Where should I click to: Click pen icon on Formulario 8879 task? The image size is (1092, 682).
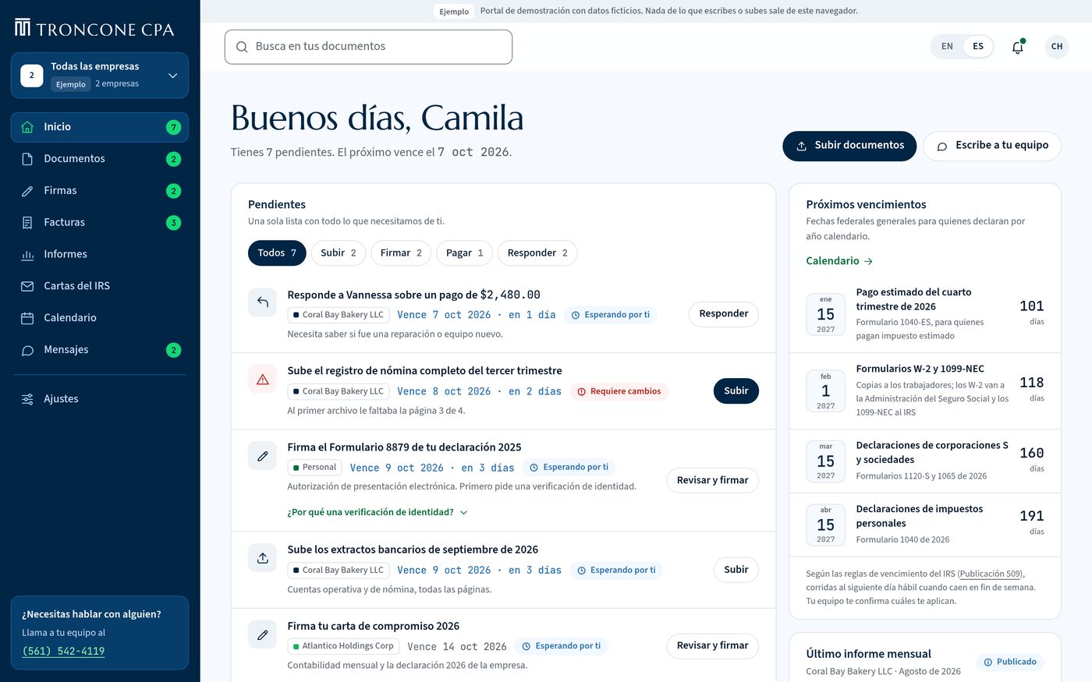pos(262,455)
